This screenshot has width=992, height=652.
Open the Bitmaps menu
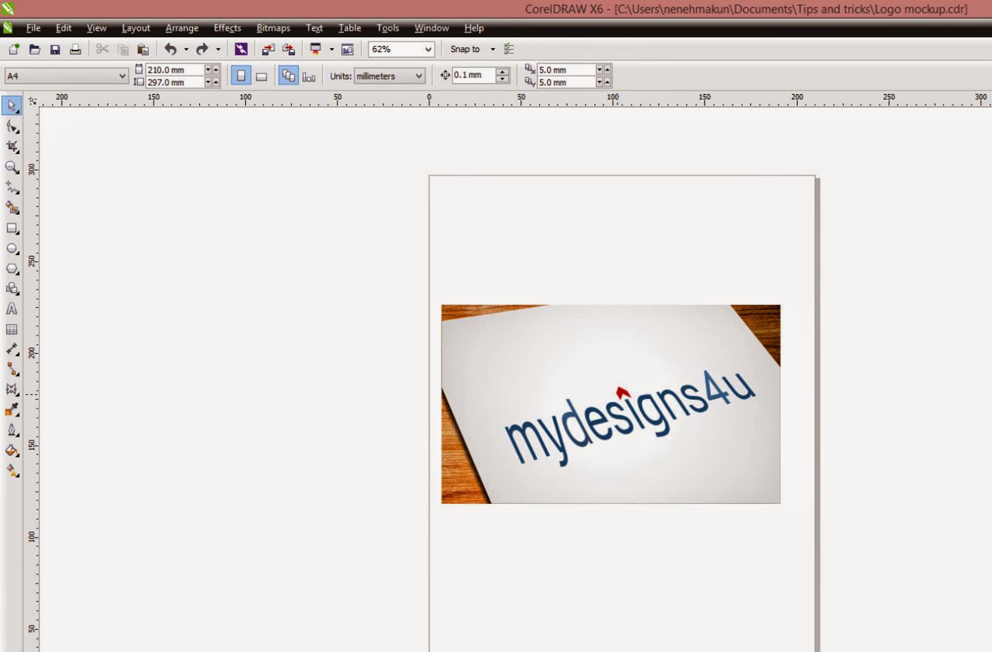point(273,28)
